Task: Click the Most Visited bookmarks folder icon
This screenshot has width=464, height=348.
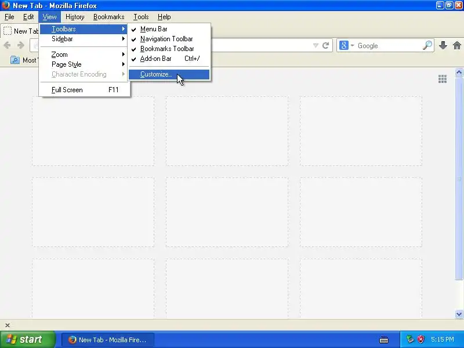Action: click(x=15, y=60)
